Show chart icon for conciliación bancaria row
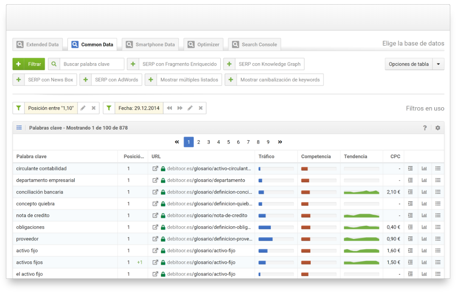 point(424,192)
